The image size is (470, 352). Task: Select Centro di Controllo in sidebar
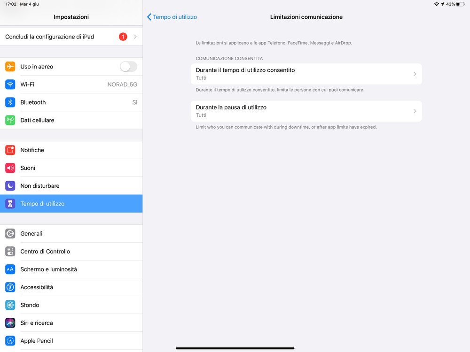[x=71, y=252]
